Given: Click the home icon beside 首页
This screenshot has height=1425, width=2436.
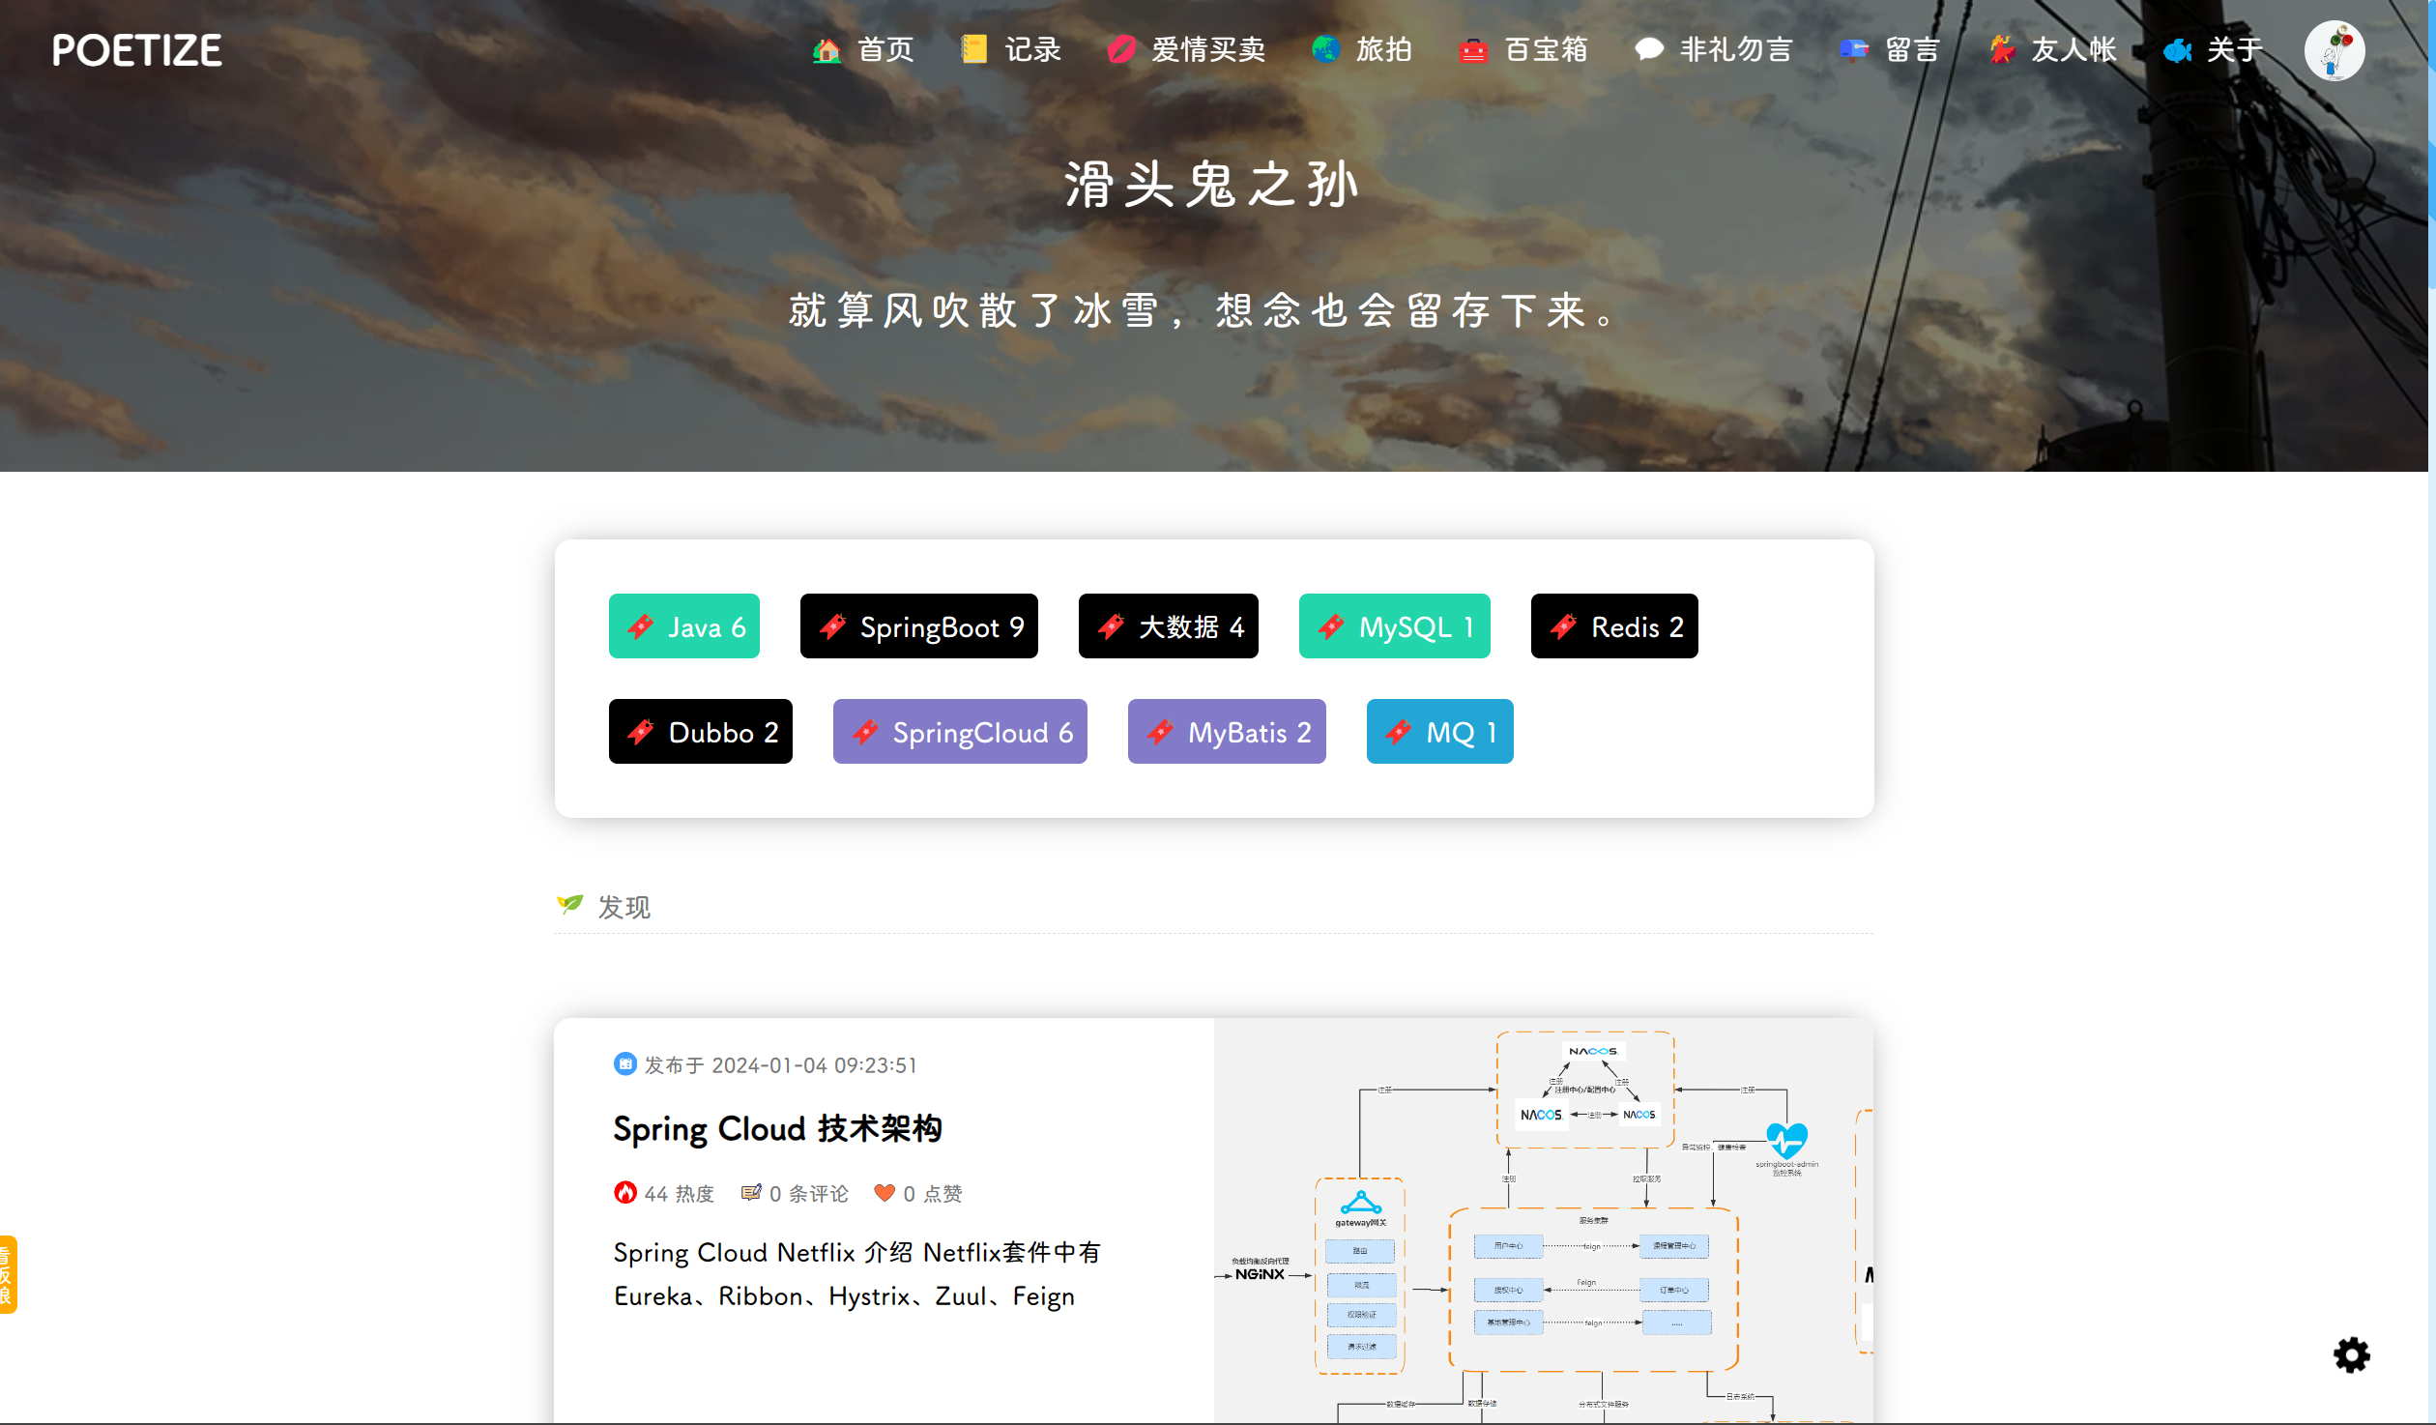Looking at the screenshot, I should pyautogui.click(x=826, y=49).
